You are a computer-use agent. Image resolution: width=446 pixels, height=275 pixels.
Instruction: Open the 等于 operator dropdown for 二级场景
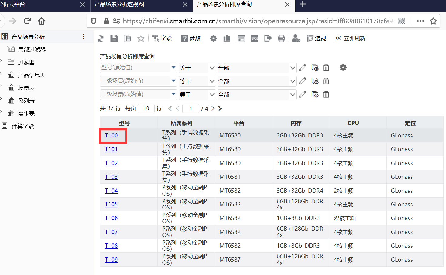point(197,94)
